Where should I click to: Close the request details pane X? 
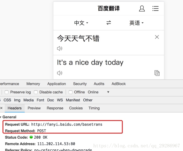pyautogui.click(x=1, y=108)
